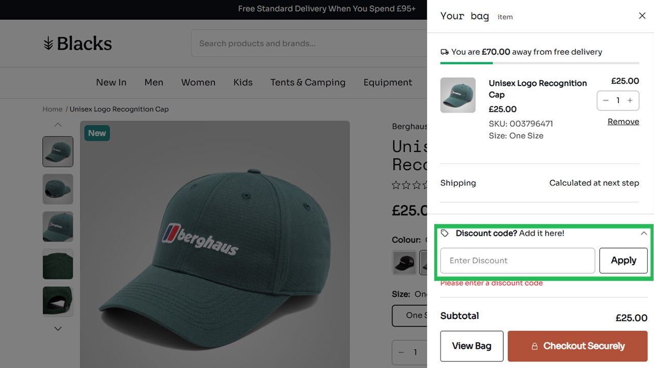Select the third cap side-view thumbnail
Viewport: 654px width, 368px height.
click(58, 226)
